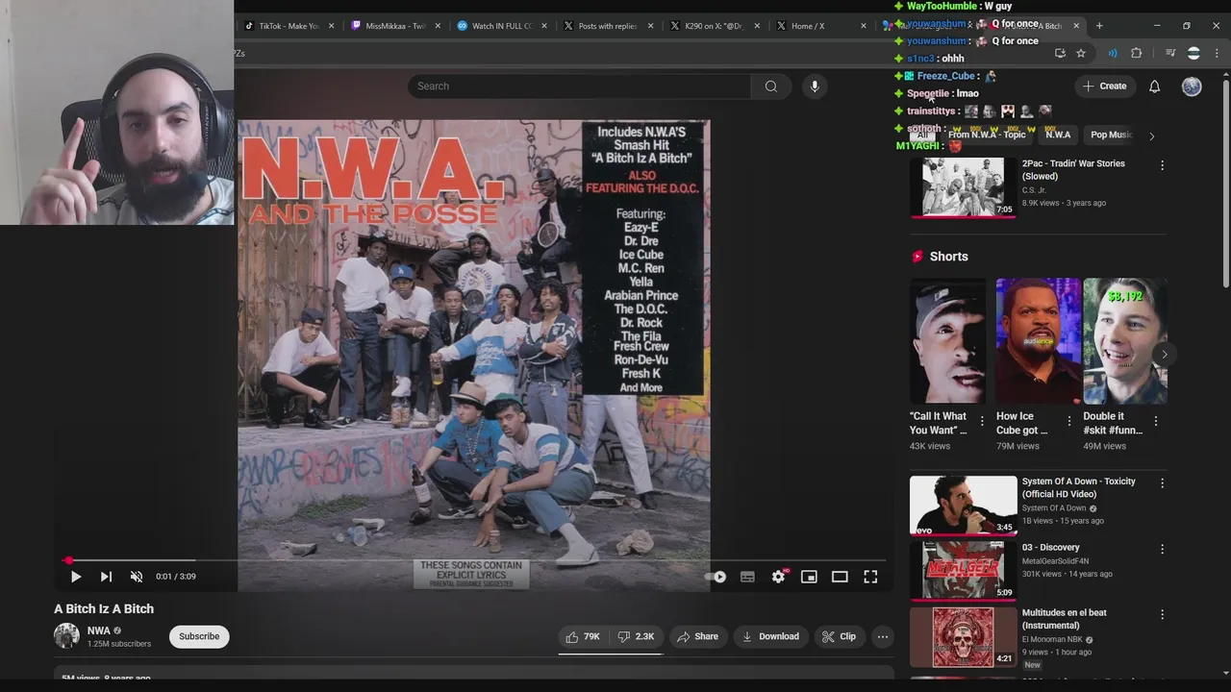1231x692 pixels.
Task: Click the blue audio extension icon
Action: pyautogui.click(x=1113, y=54)
